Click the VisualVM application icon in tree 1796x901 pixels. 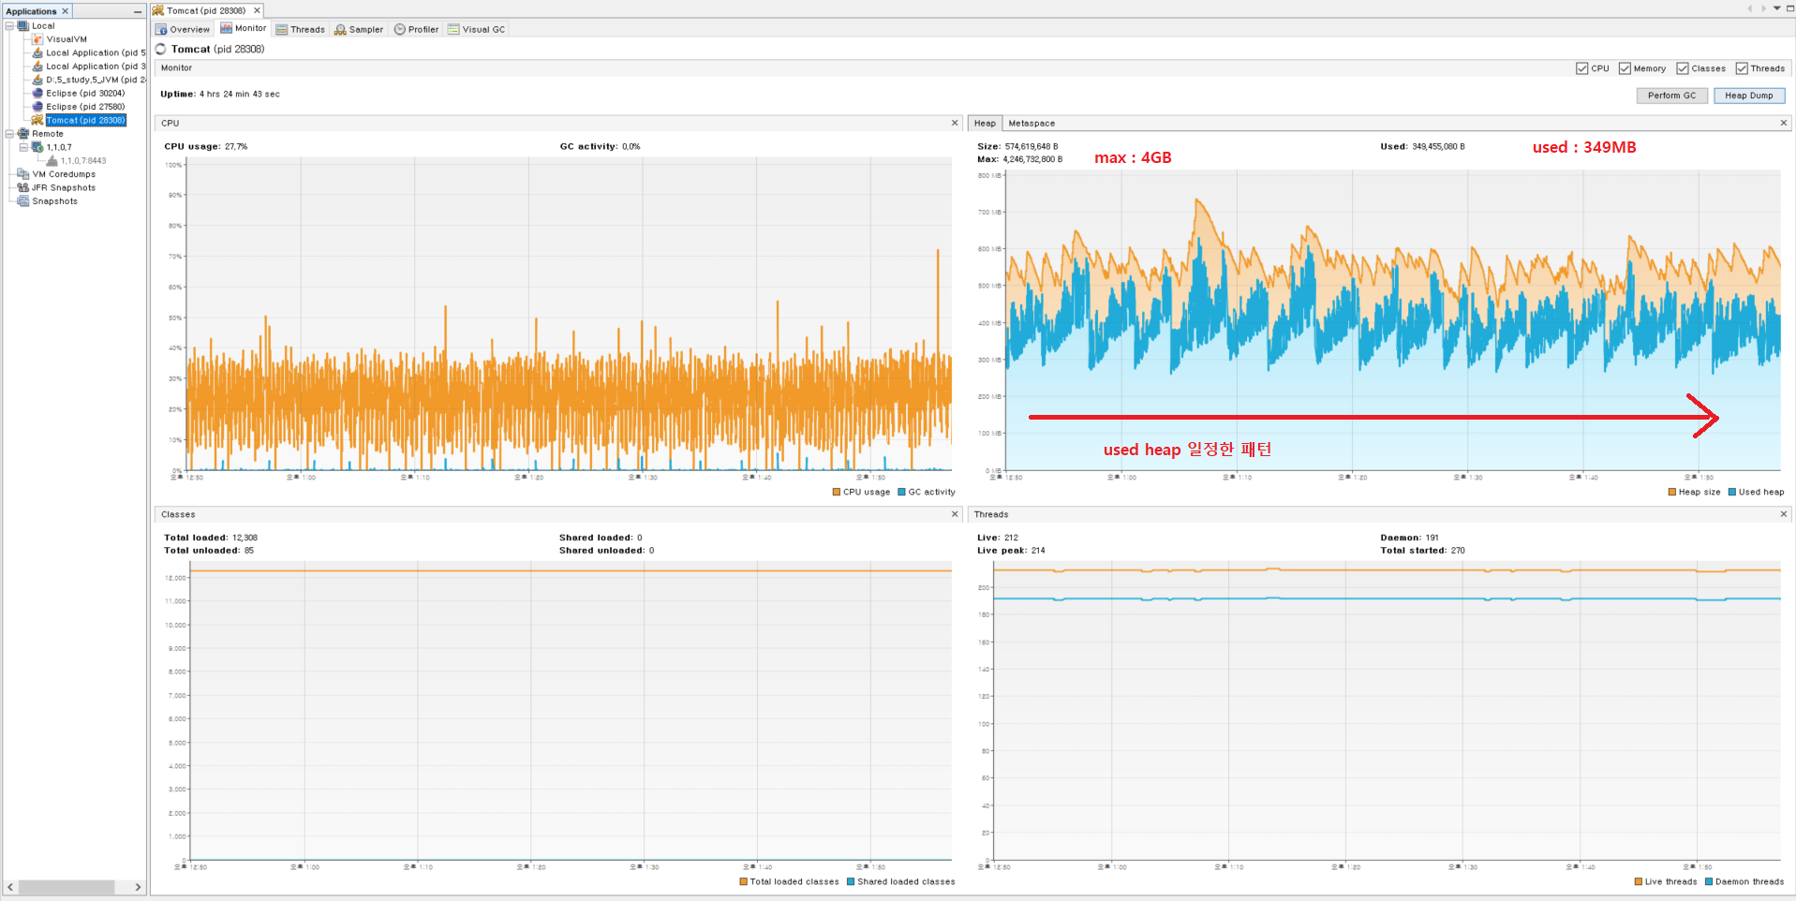coord(37,39)
